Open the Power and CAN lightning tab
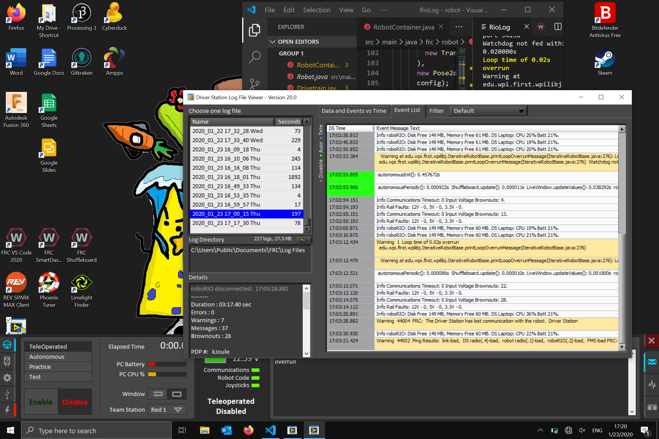 click(x=7, y=410)
